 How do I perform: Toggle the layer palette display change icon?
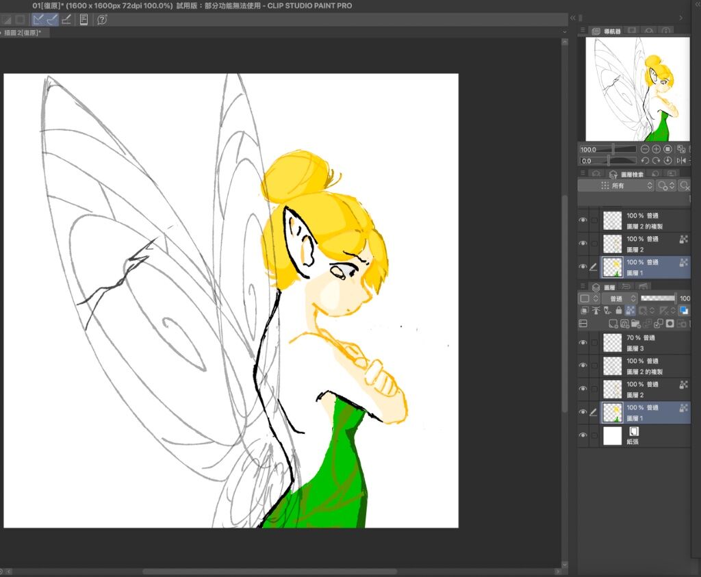click(583, 324)
